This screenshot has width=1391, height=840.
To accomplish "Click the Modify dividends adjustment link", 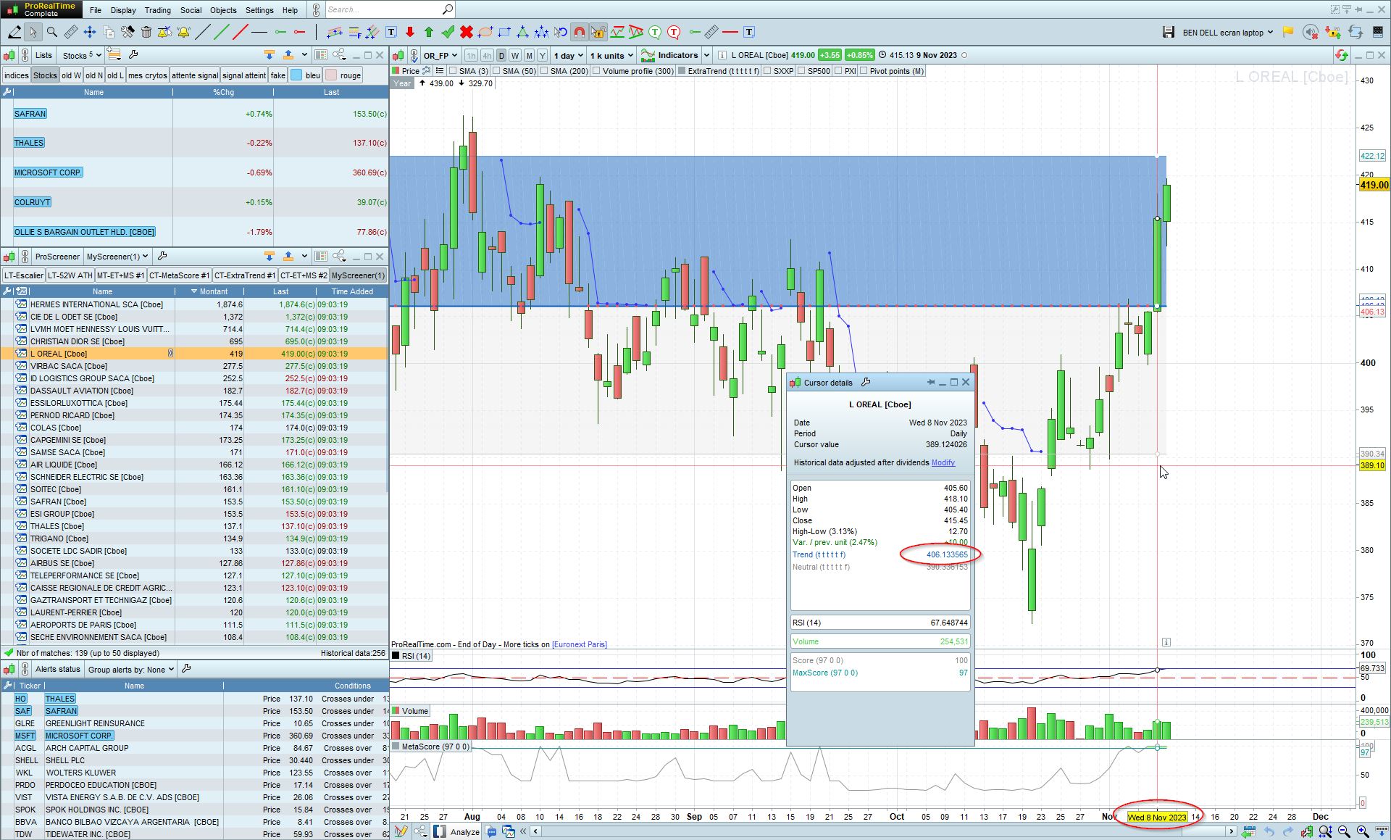I will point(943,462).
